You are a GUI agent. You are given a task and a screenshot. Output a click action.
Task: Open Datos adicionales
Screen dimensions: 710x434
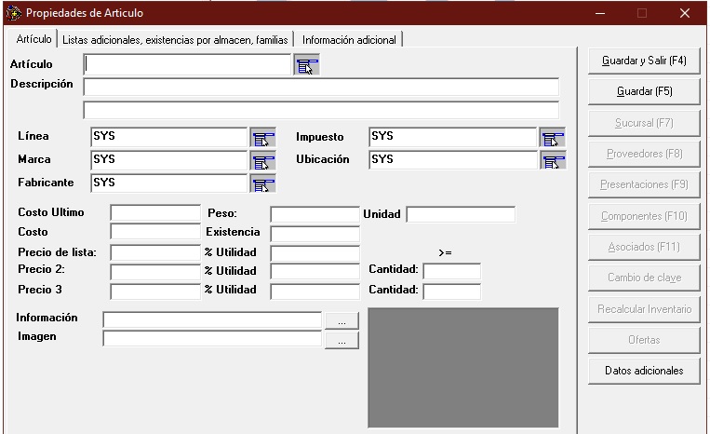[x=644, y=370]
